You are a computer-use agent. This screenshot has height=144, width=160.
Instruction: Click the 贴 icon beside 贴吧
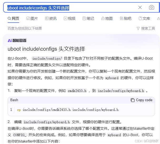click(121, 18)
